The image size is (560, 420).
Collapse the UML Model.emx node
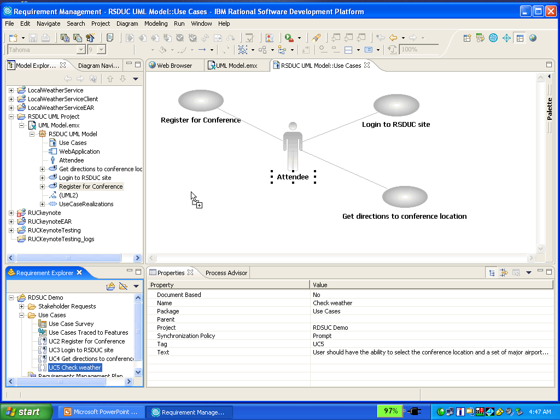coord(21,125)
